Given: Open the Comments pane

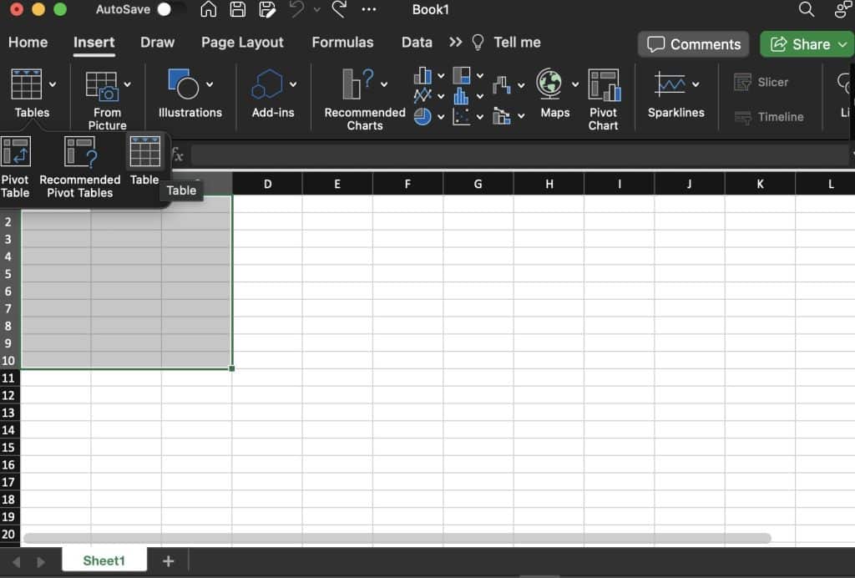Looking at the screenshot, I should pyautogui.click(x=693, y=44).
